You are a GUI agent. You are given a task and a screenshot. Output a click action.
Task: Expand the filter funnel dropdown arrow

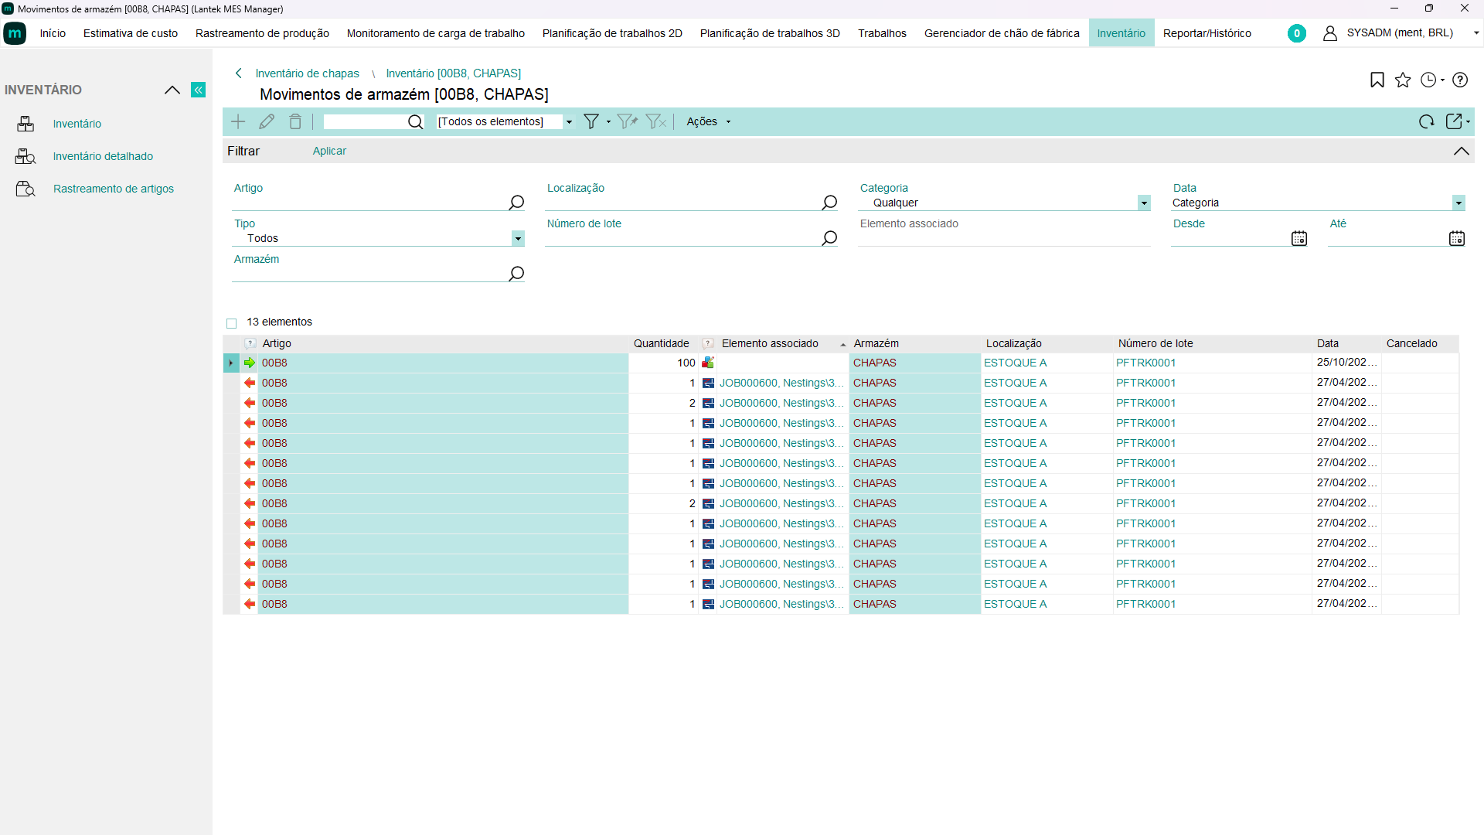608,121
